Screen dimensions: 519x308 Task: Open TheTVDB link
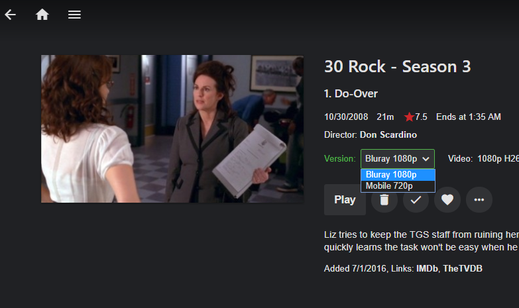(x=463, y=268)
